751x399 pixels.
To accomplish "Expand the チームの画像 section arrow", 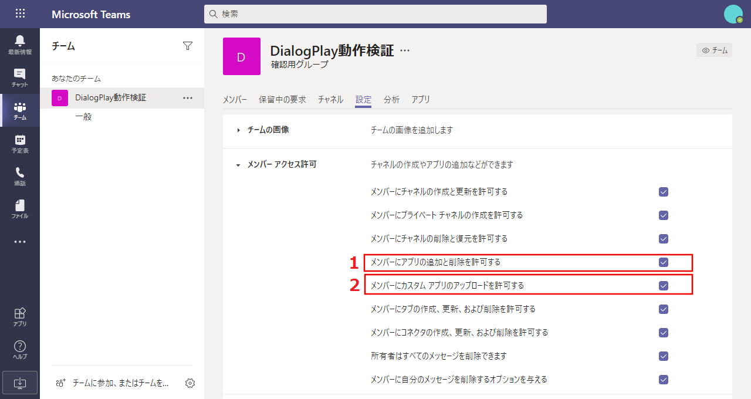I will [238, 130].
